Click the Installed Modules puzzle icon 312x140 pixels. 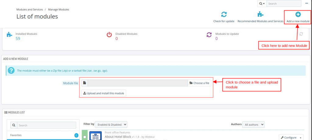coord(9,34)
